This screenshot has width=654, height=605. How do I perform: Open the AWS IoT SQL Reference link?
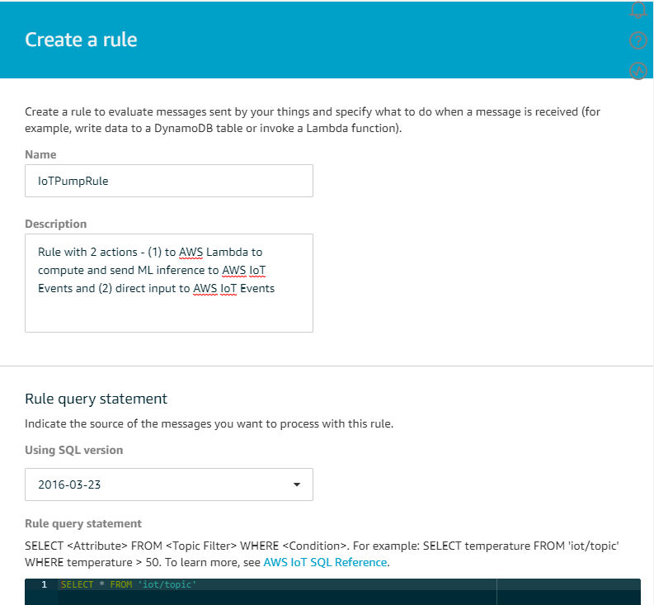(x=325, y=562)
